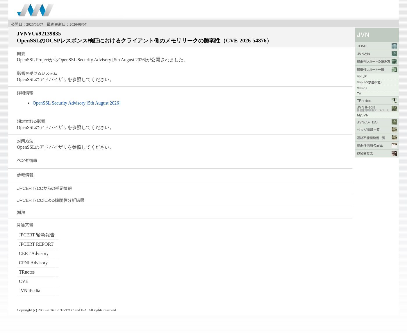The height and width of the screenshot is (334, 407).
Task: Open CERT Advisory related document
Action: click(34, 254)
